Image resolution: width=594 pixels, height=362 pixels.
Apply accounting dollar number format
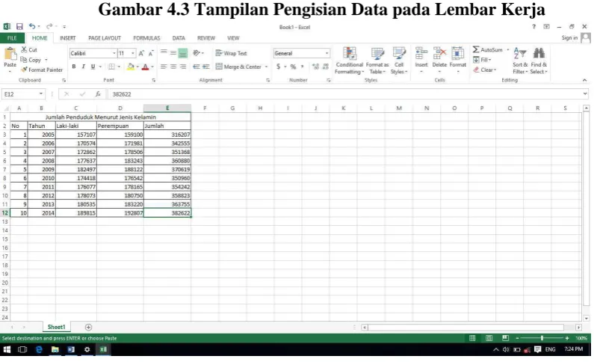pos(279,67)
